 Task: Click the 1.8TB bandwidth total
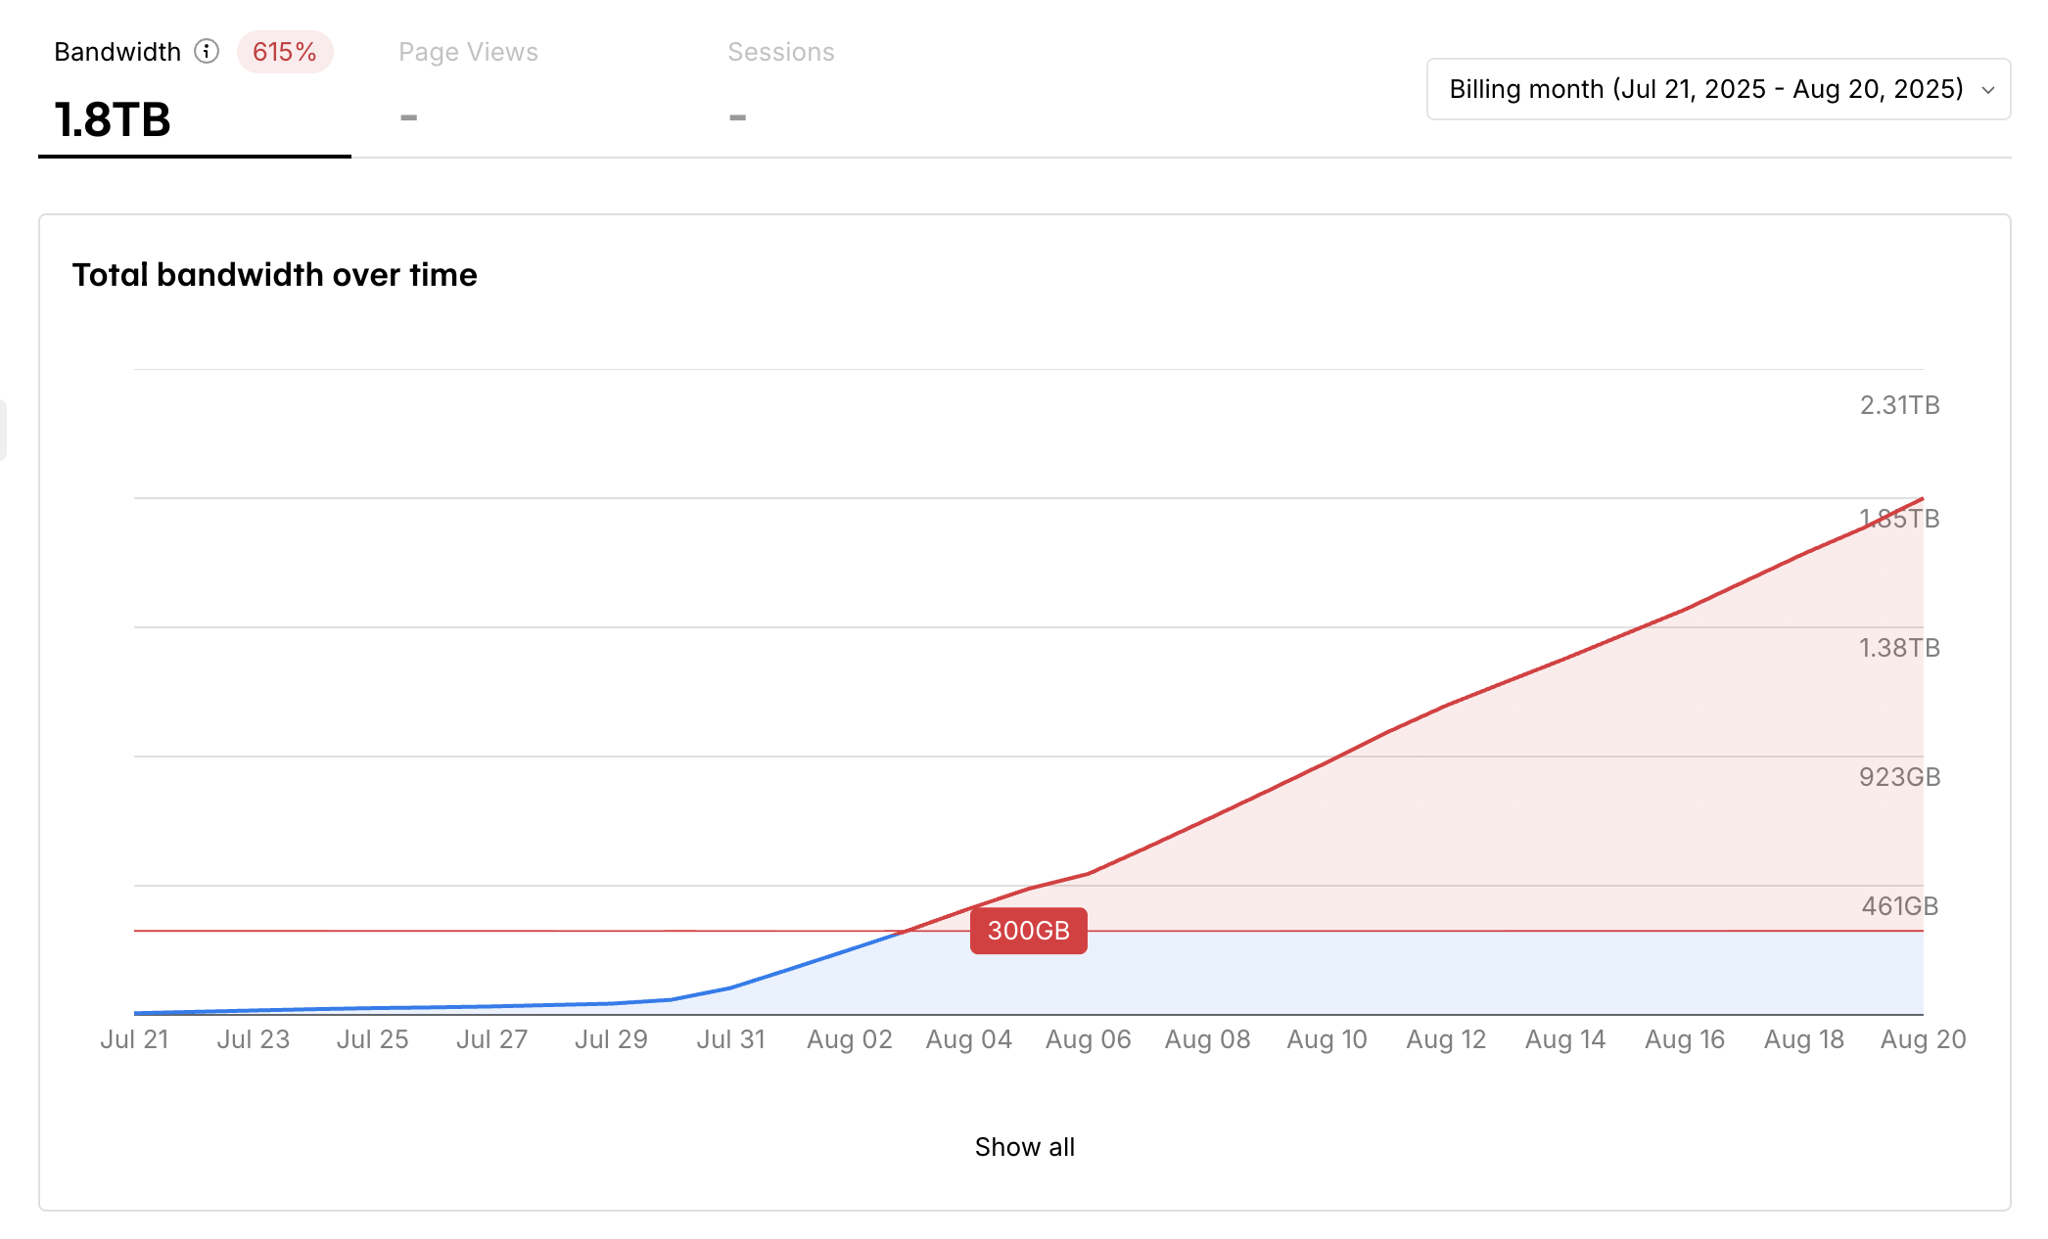113,119
